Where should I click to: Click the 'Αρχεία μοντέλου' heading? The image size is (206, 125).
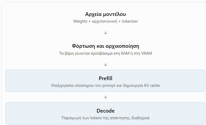(x=106, y=14)
